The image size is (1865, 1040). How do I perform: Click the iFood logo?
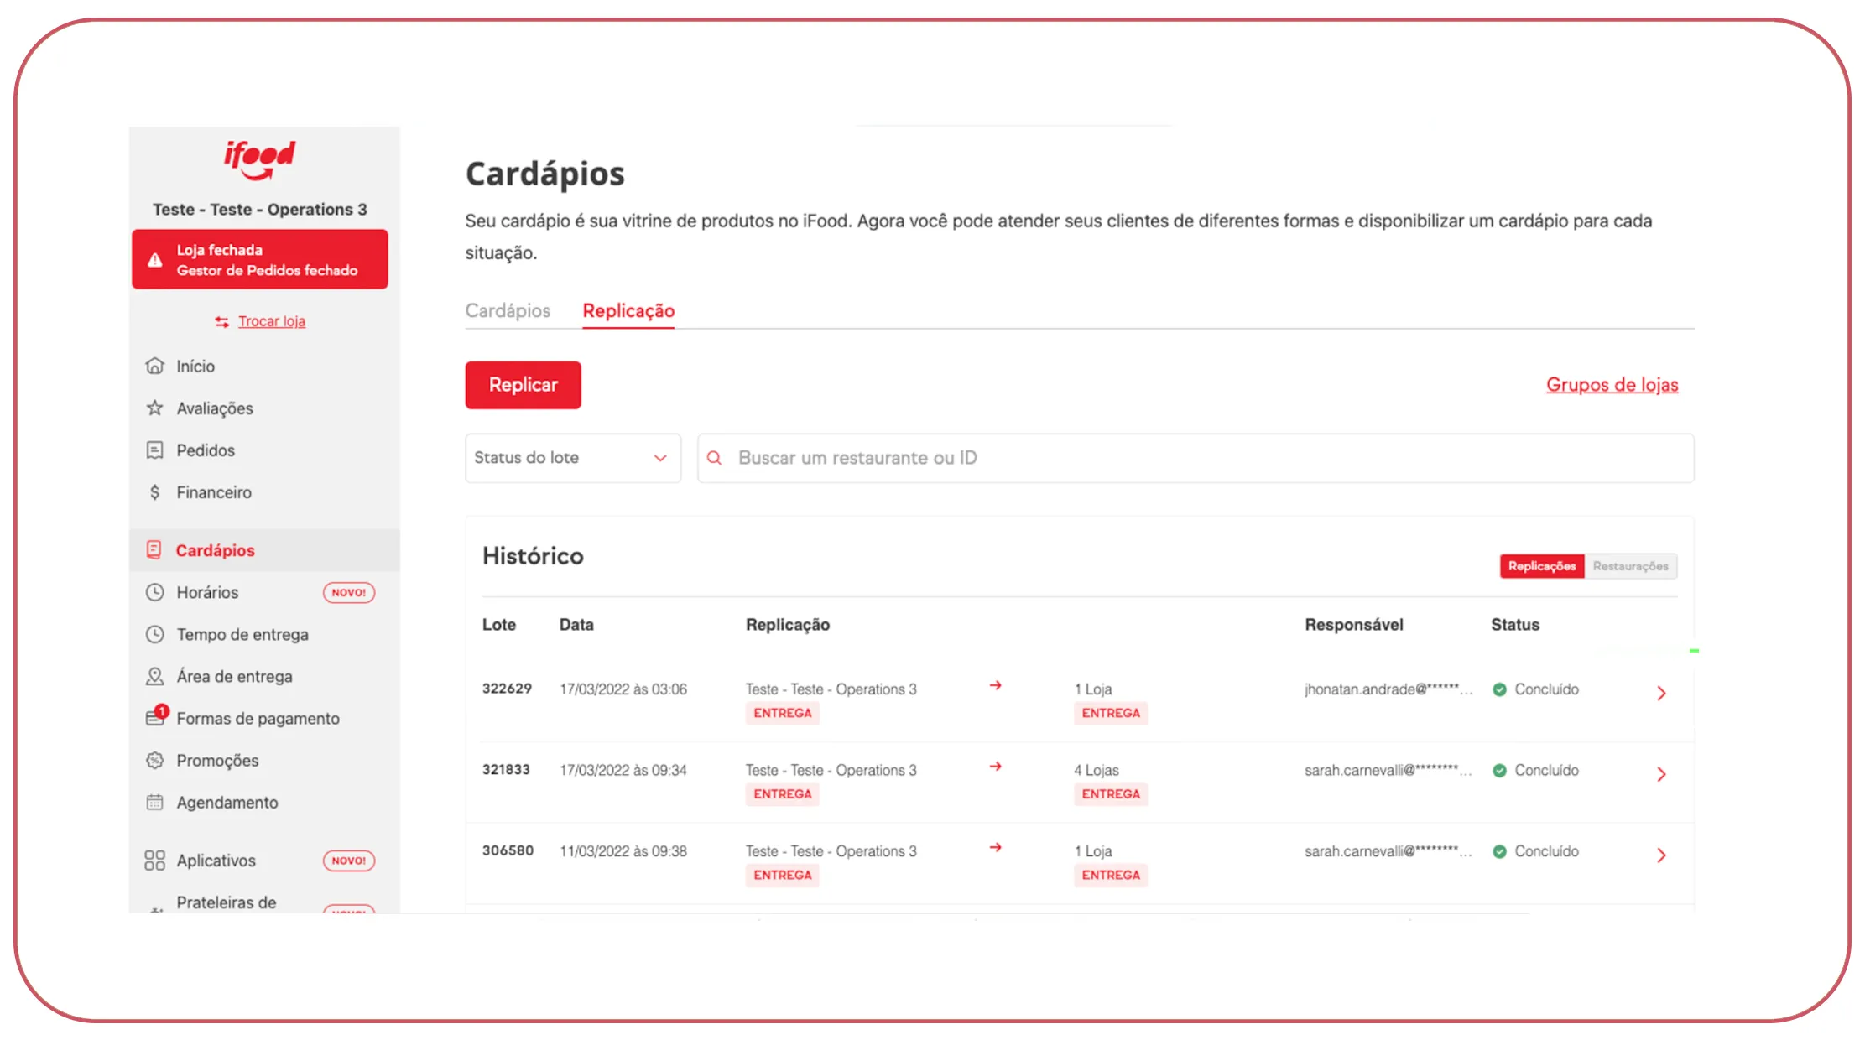259,159
